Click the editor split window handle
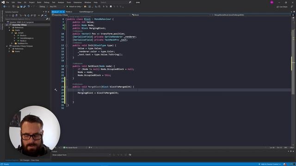Screen dimensions: 296x166 click(x=293, y=15)
